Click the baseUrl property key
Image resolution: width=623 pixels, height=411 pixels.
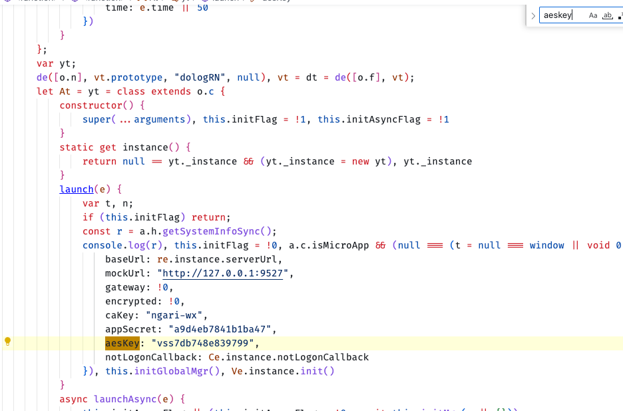click(124, 259)
